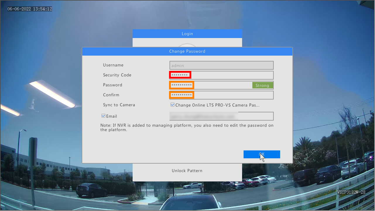Viewport: 375px width, 211px height.
Task: Focus the Security Code input field
Action: 221,75
